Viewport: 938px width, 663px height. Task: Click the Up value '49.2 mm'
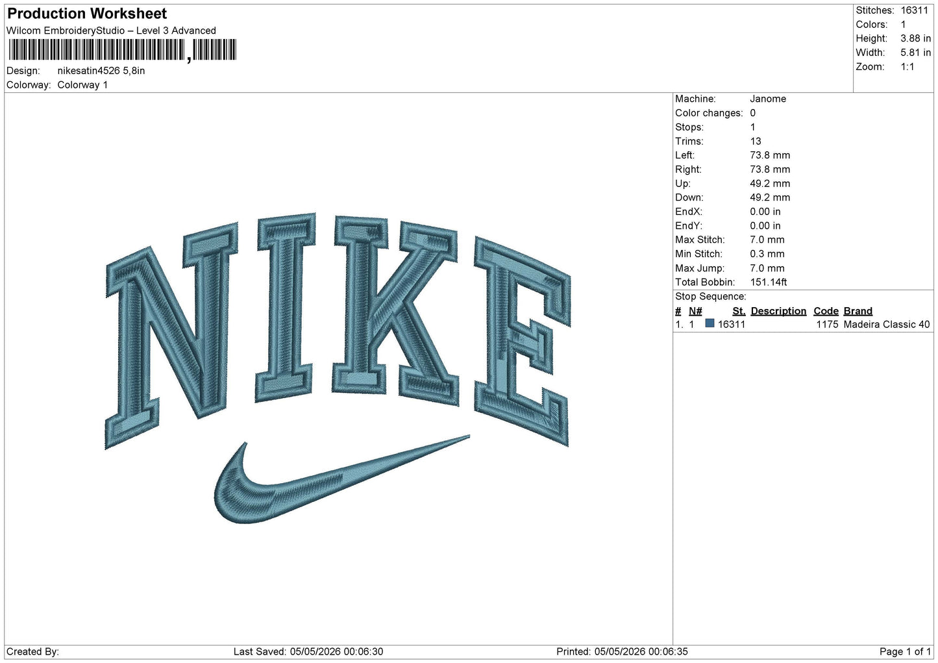coord(770,184)
